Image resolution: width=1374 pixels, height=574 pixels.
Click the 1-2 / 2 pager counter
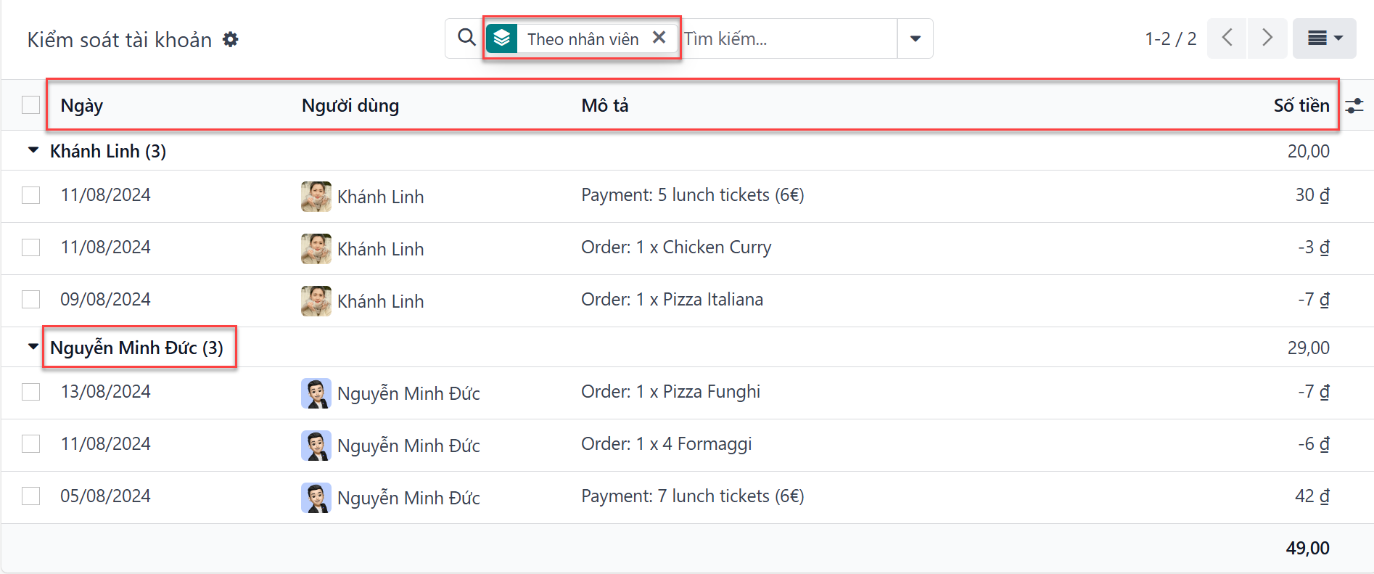(1170, 38)
